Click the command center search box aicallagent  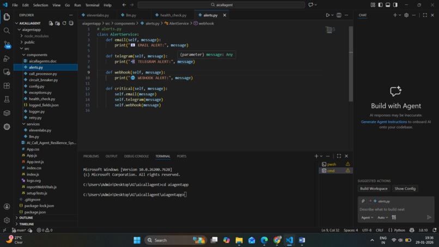(221, 5)
